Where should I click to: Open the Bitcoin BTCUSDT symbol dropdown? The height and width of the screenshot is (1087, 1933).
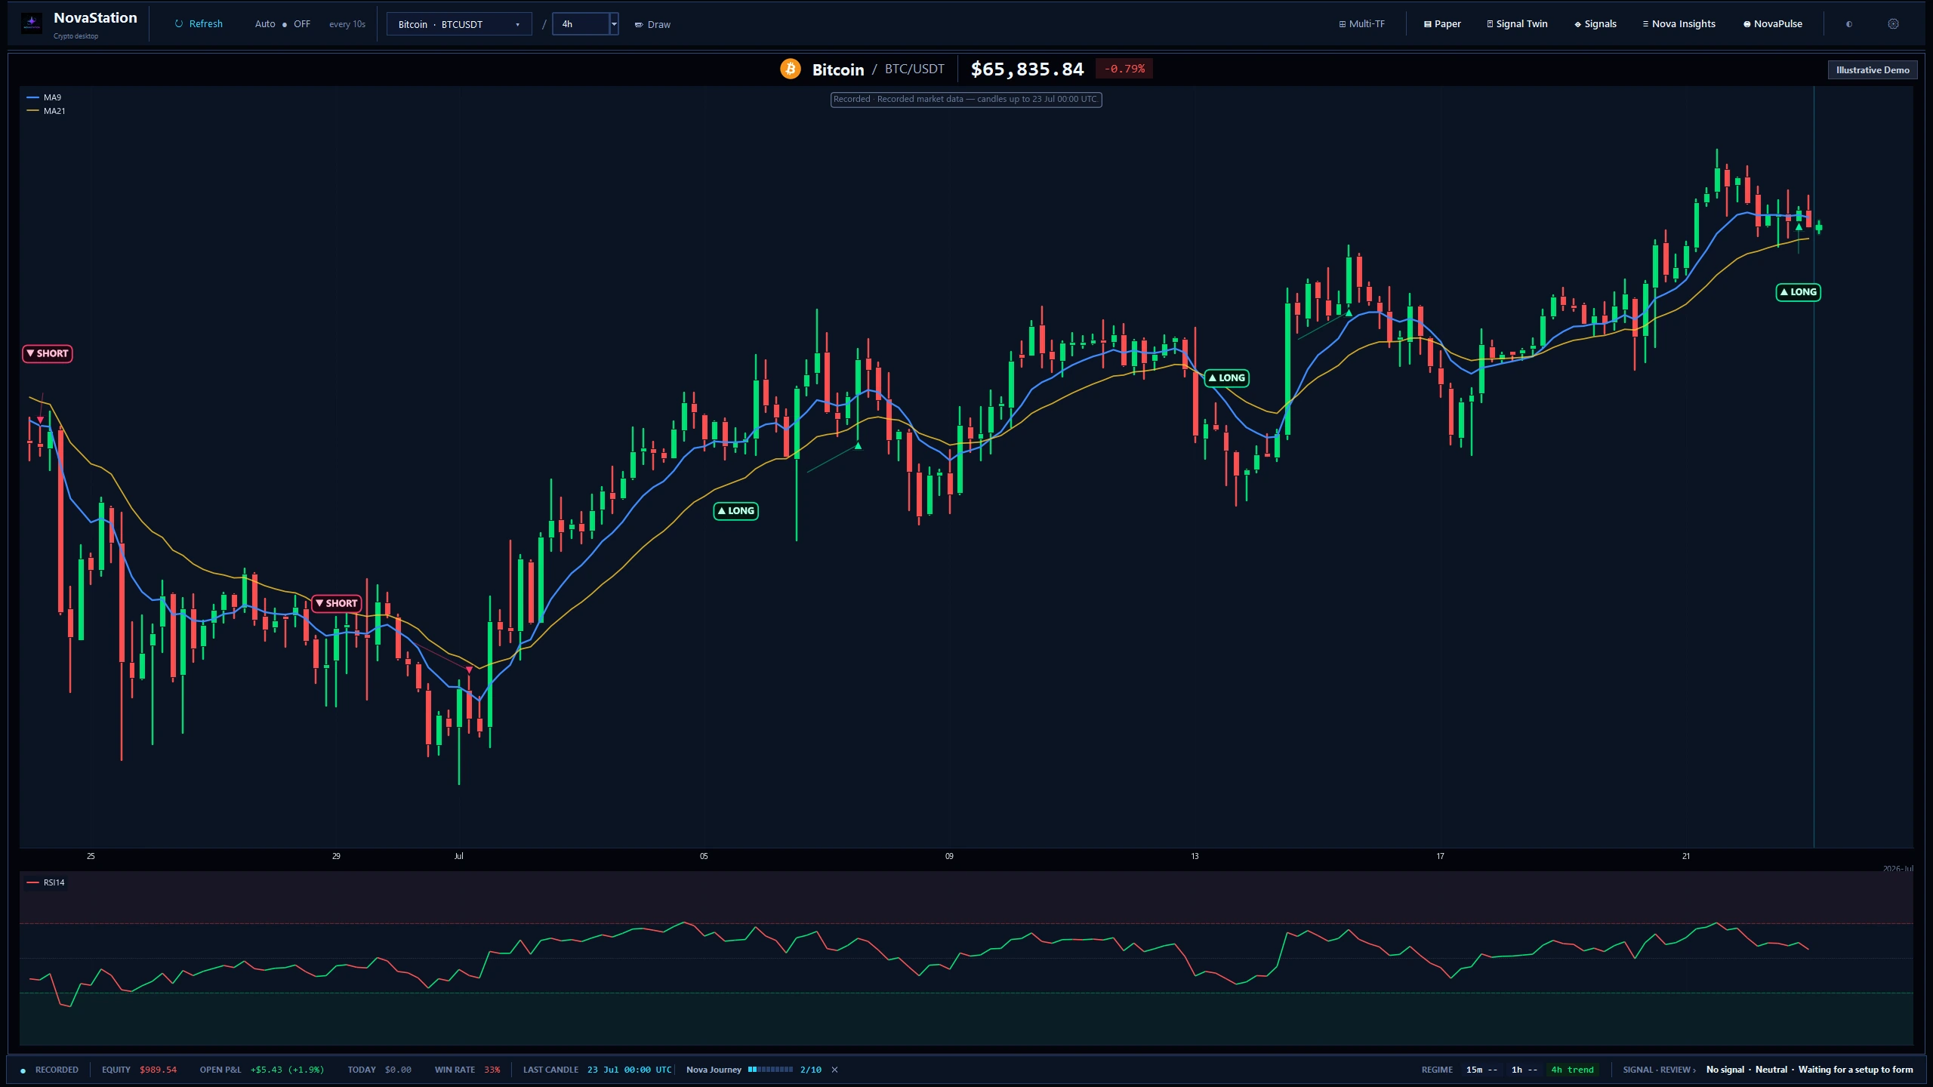point(459,24)
